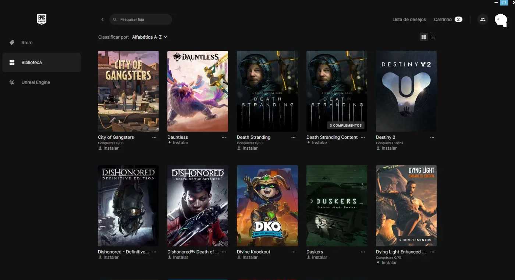The height and width of the screenshot is (280, 515).
Task: Click the Dauntless game title
Action: tap(178, 137)
